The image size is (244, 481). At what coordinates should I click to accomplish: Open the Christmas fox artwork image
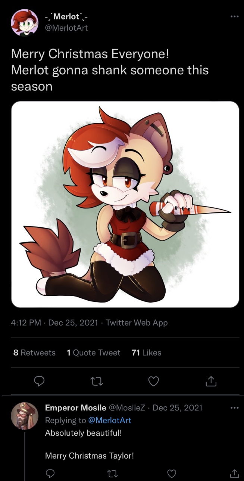point(125,204)
